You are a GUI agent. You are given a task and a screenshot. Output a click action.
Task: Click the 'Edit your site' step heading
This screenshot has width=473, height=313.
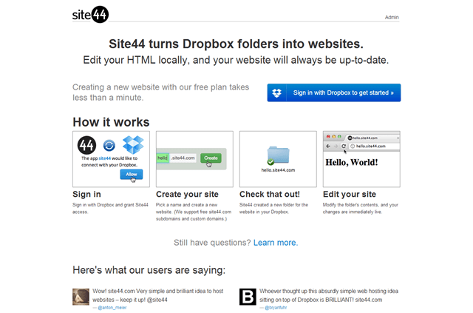[x=350, y=195]
